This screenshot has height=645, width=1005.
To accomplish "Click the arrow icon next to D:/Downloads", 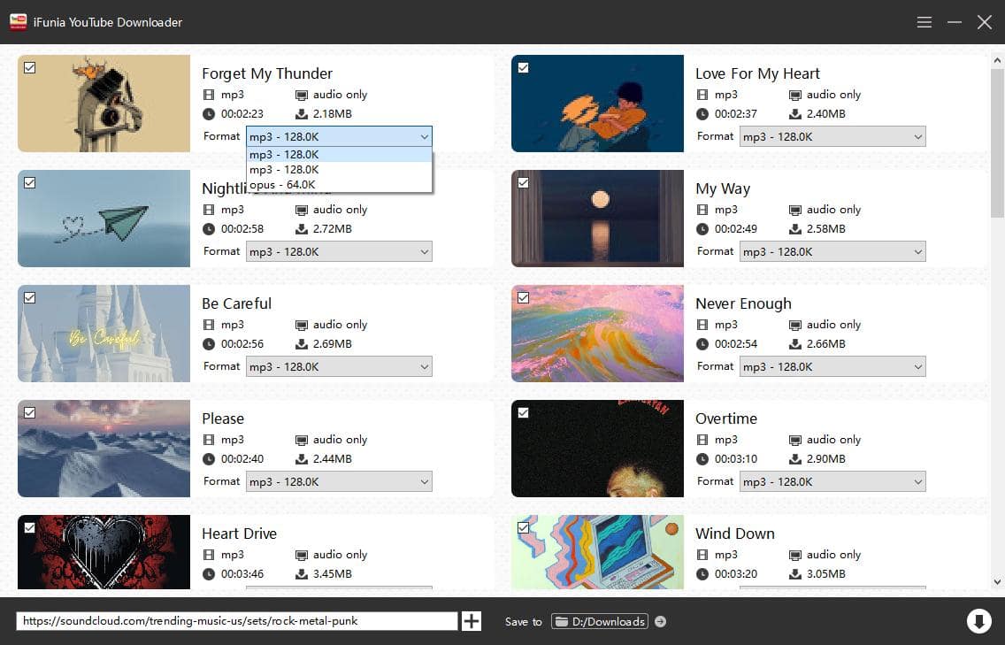I will click(661, 622).
